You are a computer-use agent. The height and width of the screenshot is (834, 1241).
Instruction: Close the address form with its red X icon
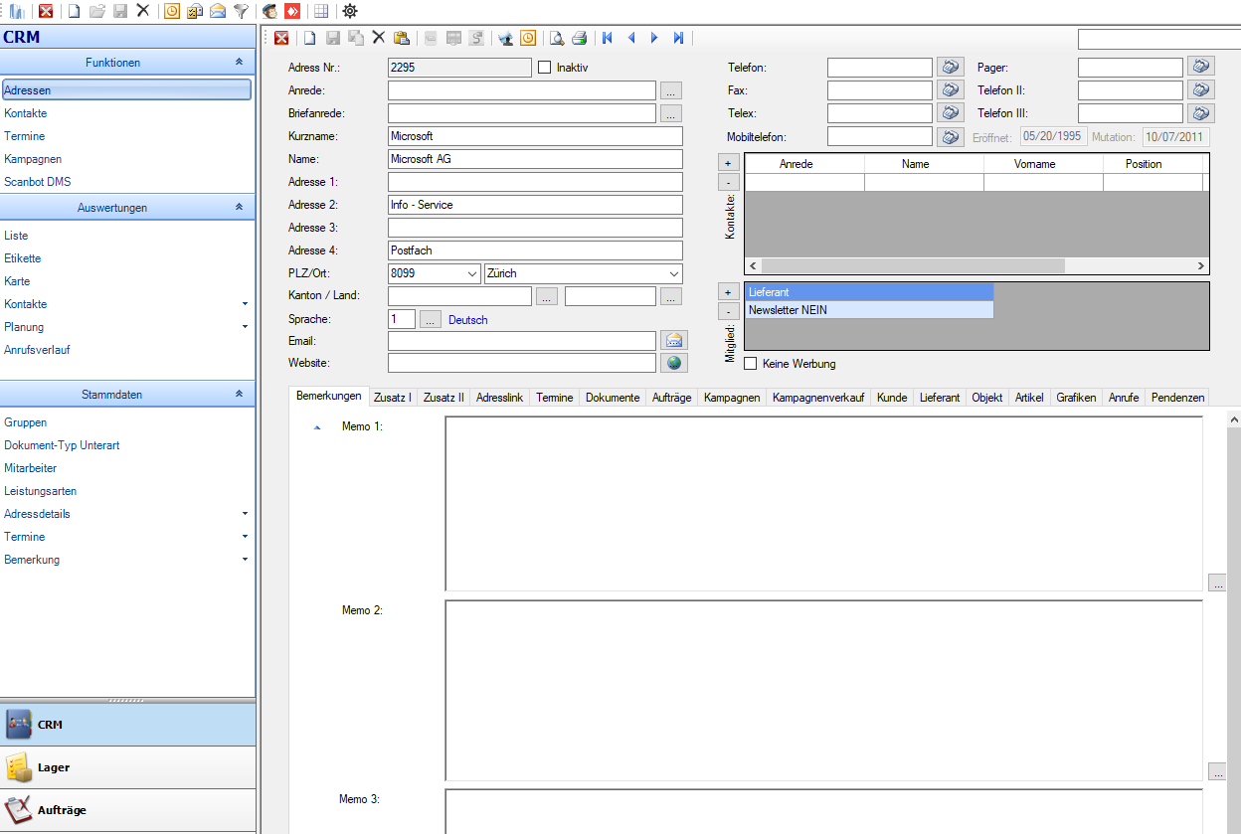coord(282,38)
